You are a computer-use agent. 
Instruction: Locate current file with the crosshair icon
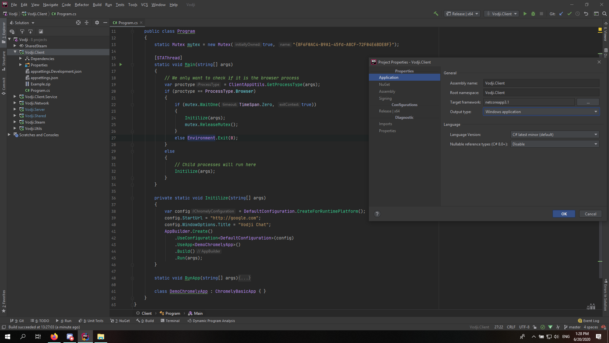[78, 23]
